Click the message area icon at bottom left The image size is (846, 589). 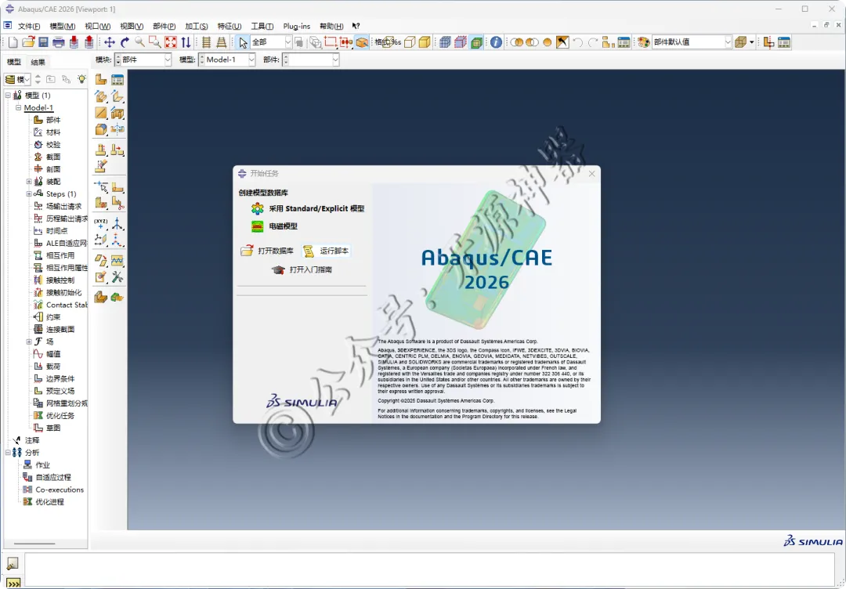(x=13, y=563)
